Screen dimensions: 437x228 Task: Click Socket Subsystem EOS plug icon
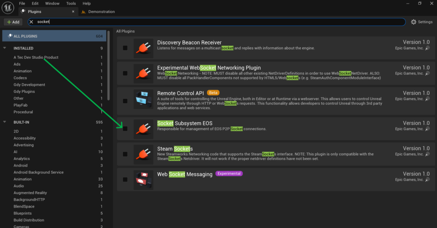pos(143,129)
